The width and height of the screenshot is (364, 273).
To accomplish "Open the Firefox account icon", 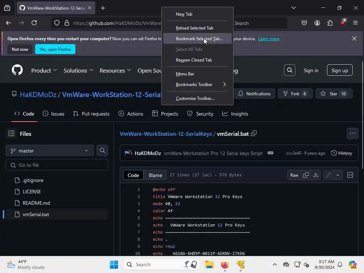I will click(317, 23).
